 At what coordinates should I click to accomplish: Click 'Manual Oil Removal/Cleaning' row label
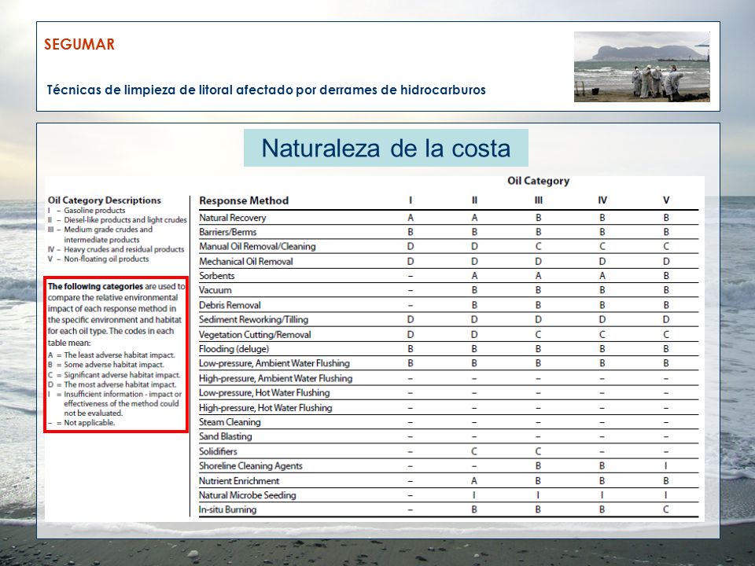click(x=257, y=246)
